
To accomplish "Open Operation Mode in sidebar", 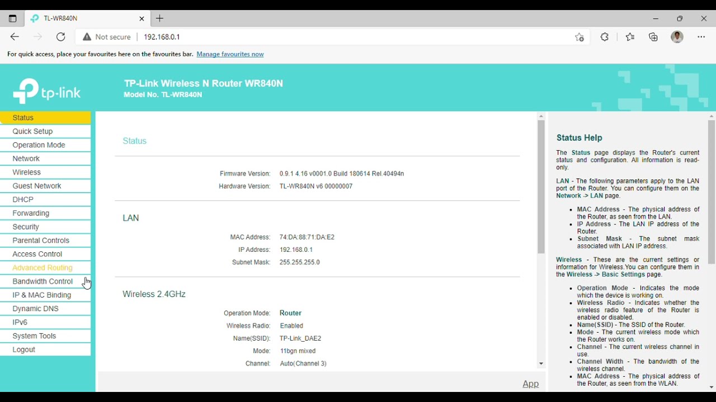I will tap(46, 145).
